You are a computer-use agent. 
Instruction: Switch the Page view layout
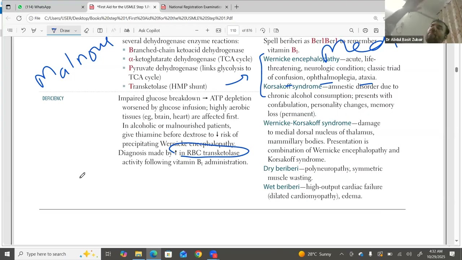point(276,30)
